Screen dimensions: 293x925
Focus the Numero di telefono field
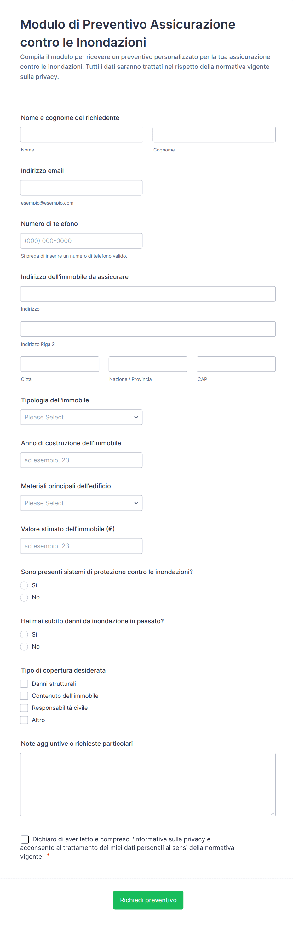pos(81,240)
